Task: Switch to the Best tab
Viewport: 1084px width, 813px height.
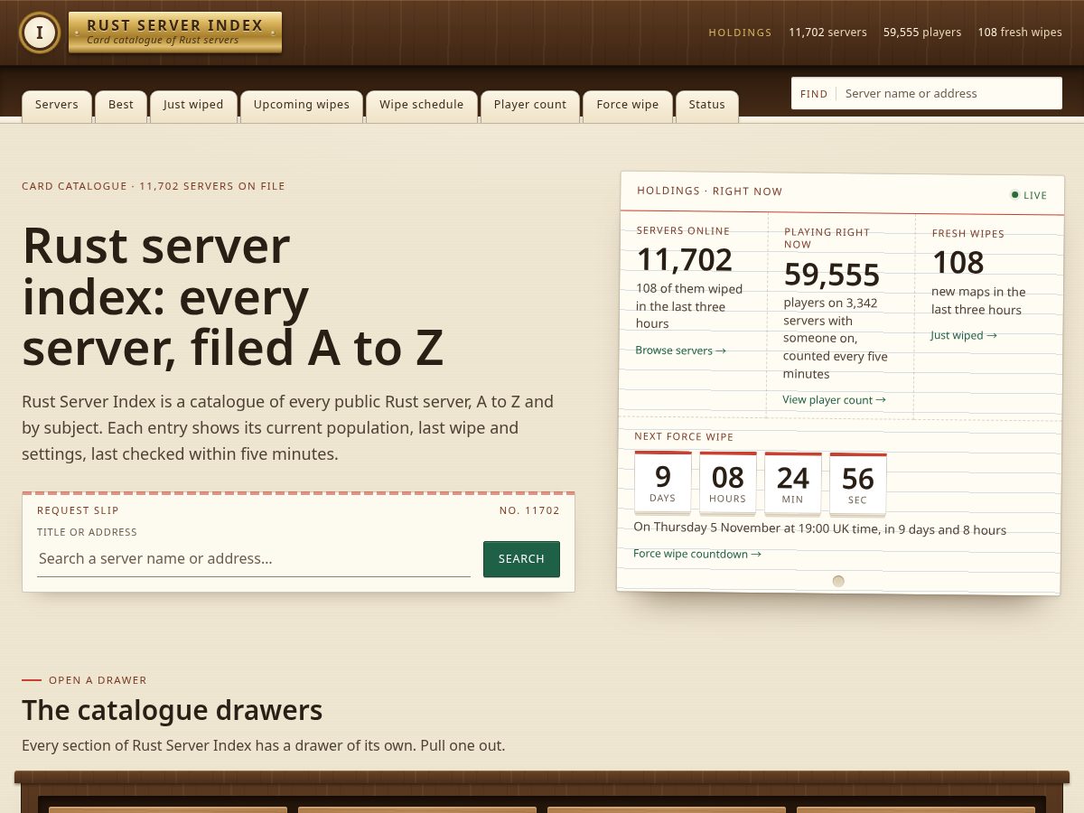Action: (x=121, y=105)
